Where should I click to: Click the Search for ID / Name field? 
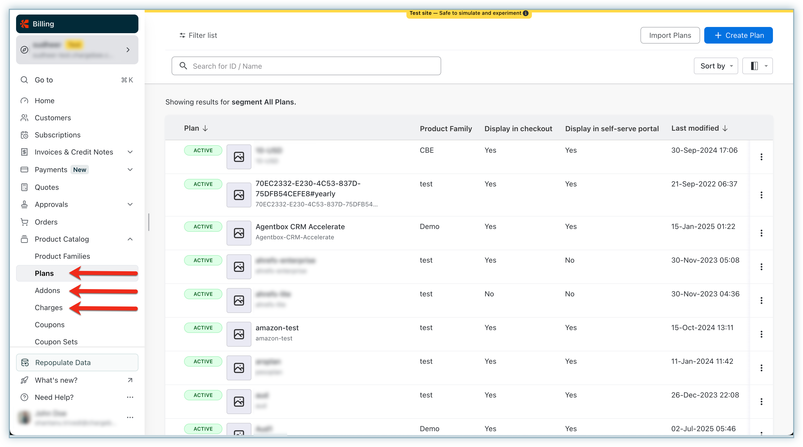click(306, 66)
